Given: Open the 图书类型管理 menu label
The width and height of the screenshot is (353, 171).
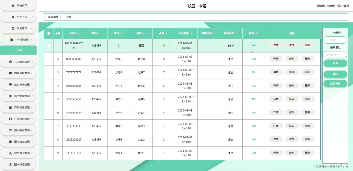Looking at the screenshot, I should 22,130.
